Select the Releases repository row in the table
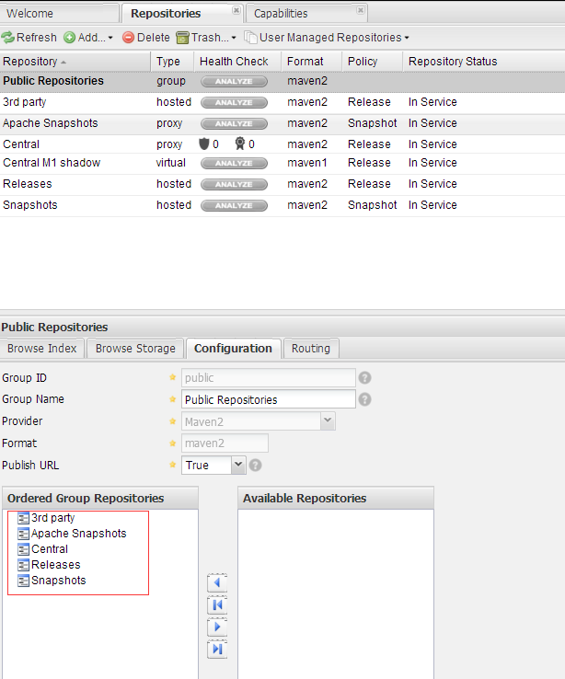The width and height of the screenshot is (565, 679). (x=282, y=184)
